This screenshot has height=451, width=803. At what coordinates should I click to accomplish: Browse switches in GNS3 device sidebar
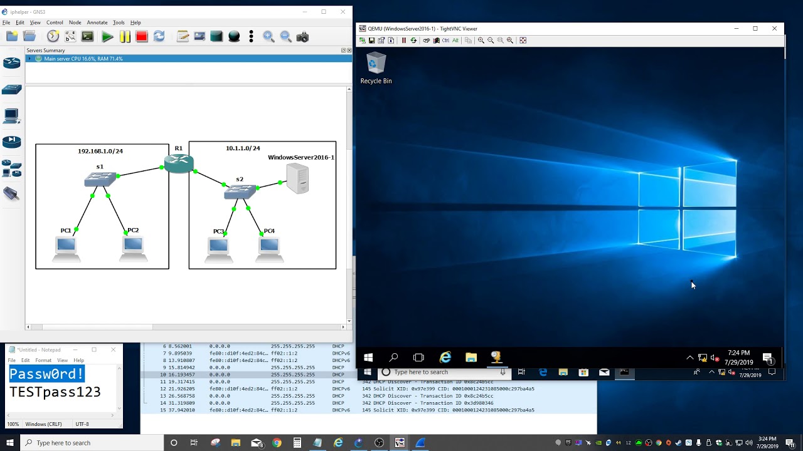(11, 90)
